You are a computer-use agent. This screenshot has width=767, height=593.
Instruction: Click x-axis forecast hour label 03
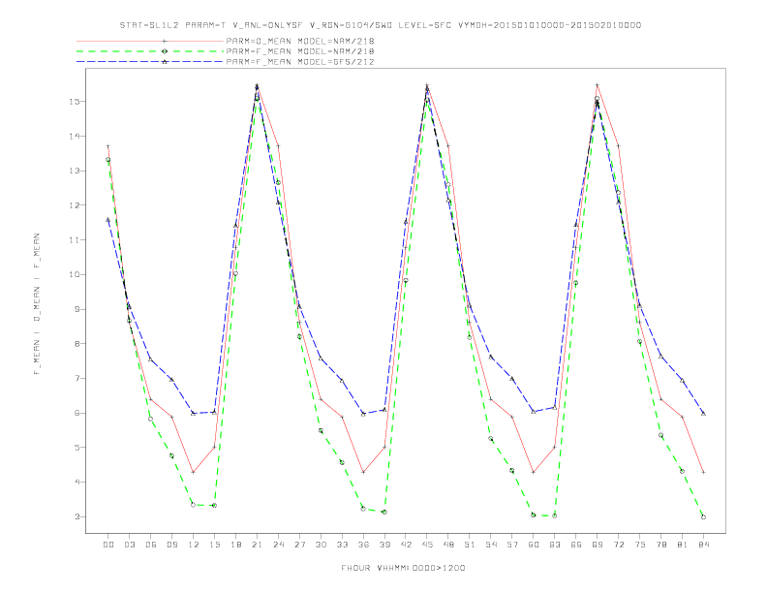(129, 545)
